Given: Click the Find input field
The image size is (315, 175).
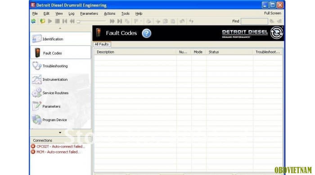Looking at the screenshot, I should (x=254, y=21).
